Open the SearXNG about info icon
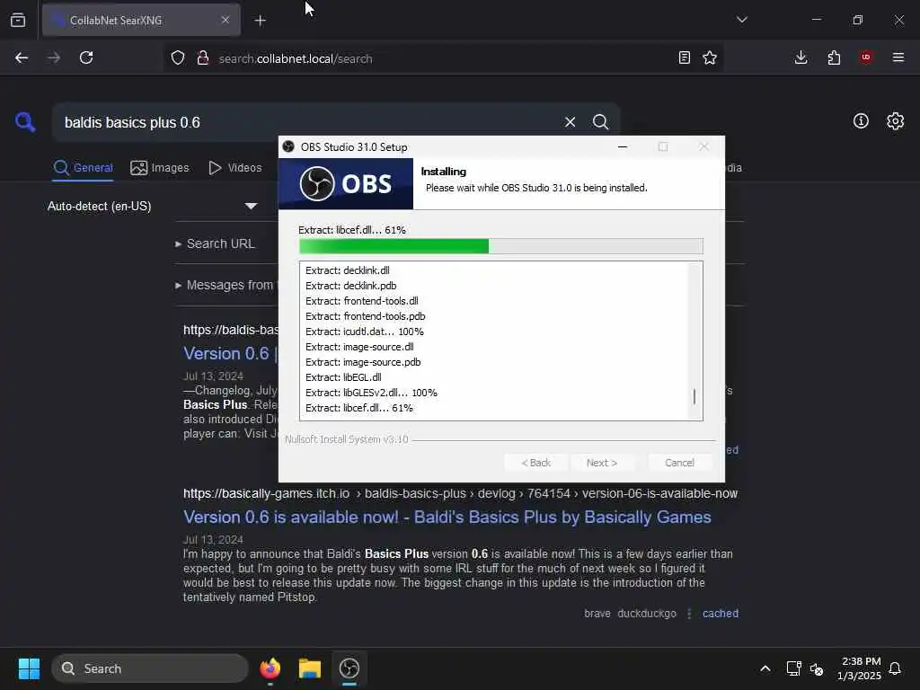This screenshot has width=920, height=690. 861,121
